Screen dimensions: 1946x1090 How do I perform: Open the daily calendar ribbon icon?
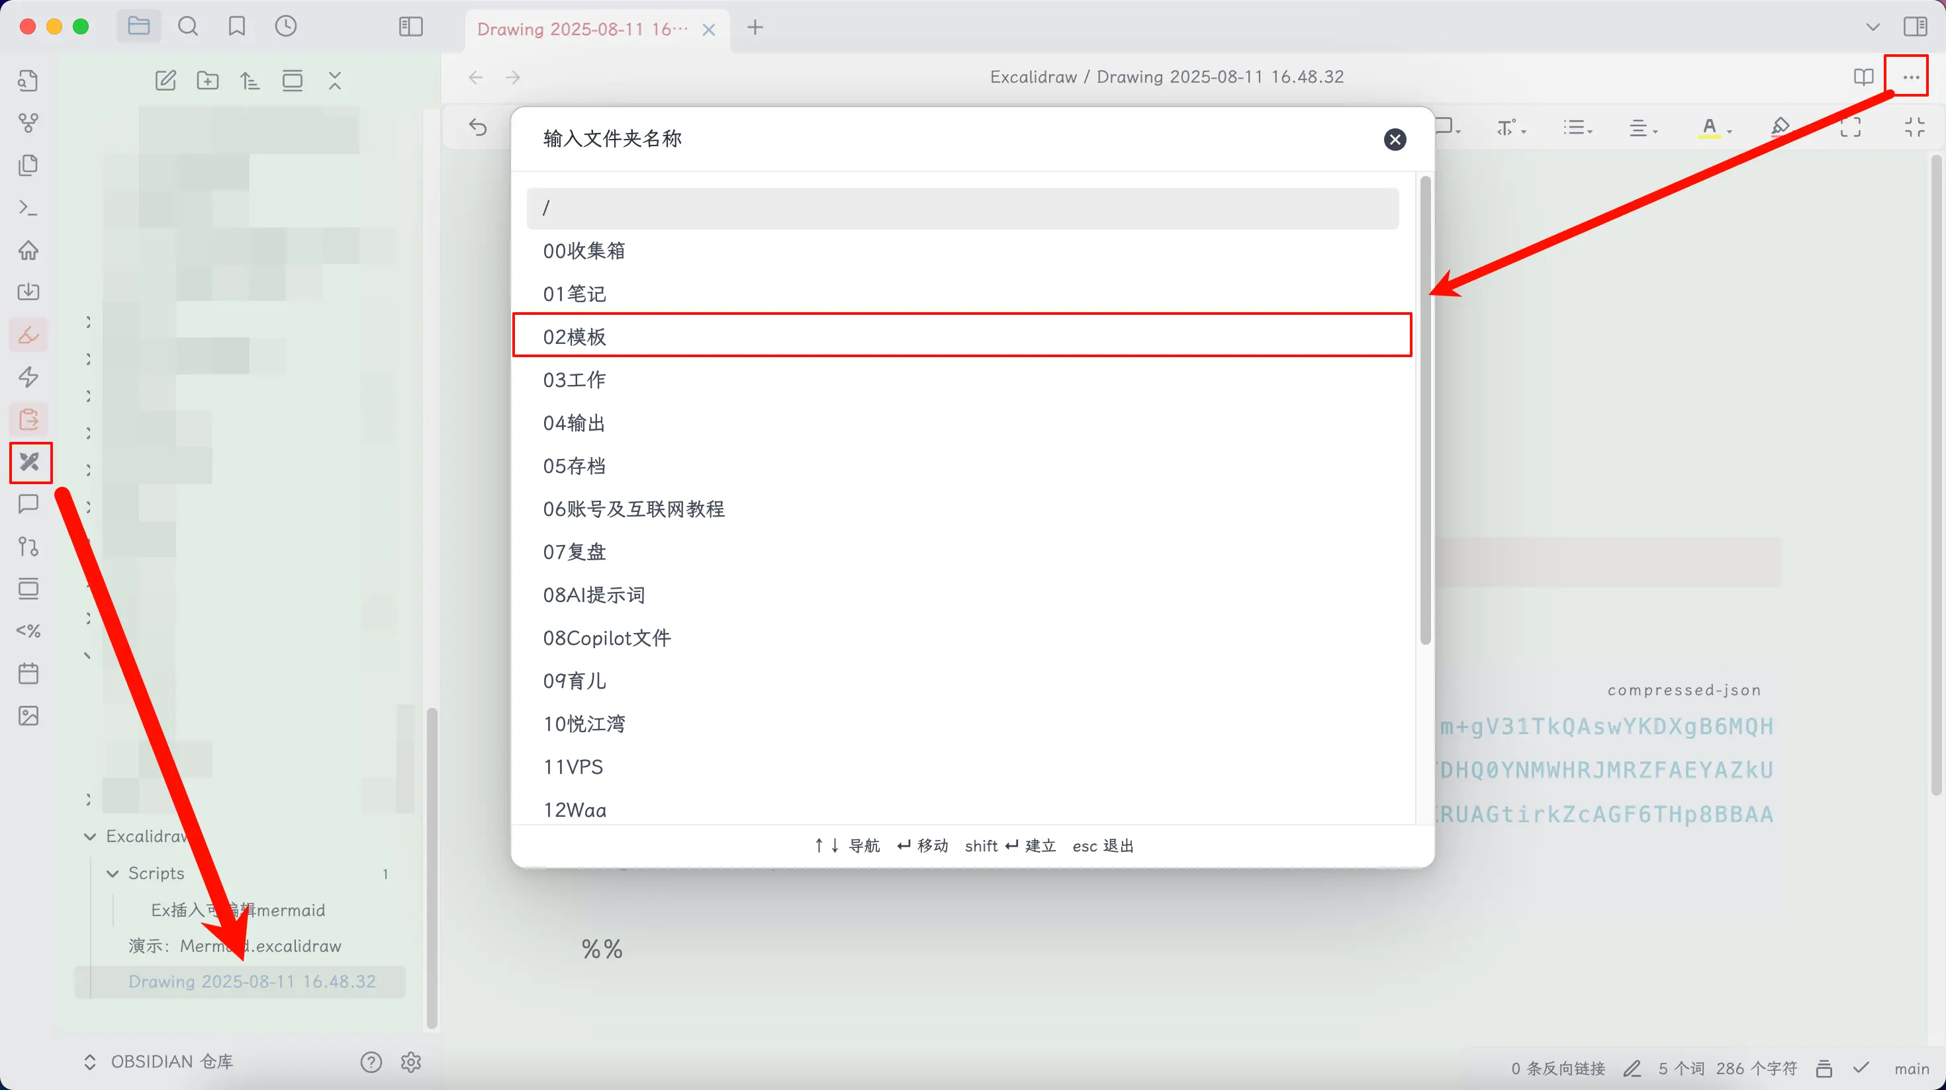click(28, 673)
